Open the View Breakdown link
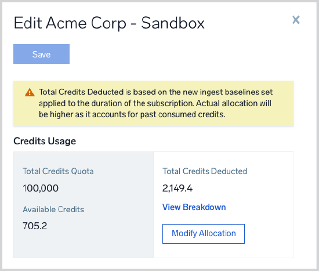The image size is (319, 271). coord(194,207)
